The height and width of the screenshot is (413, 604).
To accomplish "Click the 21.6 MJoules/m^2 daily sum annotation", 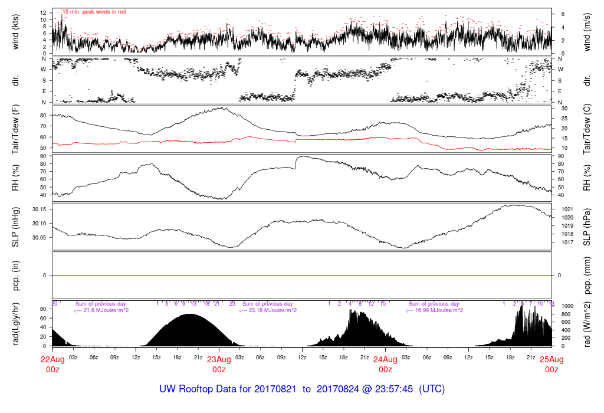I will coord(101,310).
